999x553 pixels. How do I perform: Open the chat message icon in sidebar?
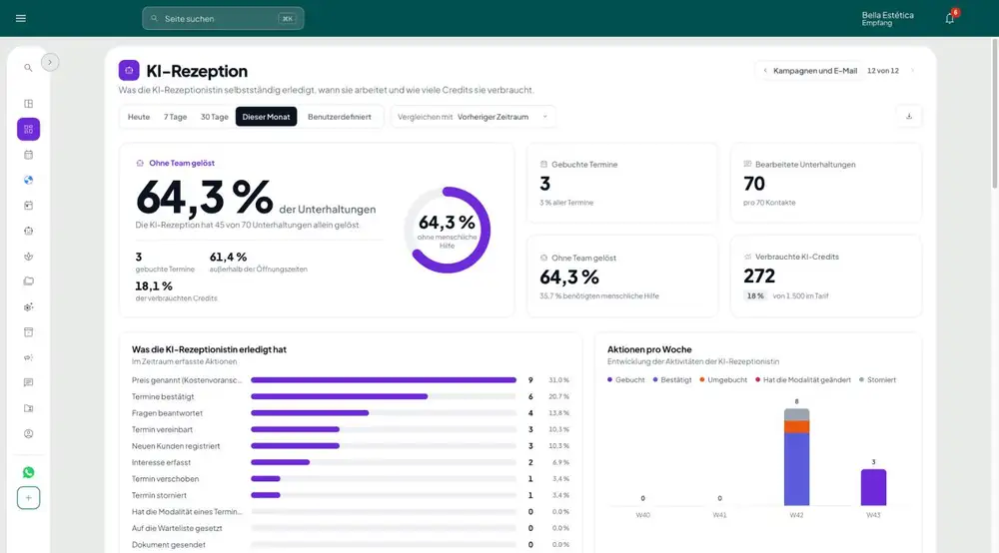point(29,382)
